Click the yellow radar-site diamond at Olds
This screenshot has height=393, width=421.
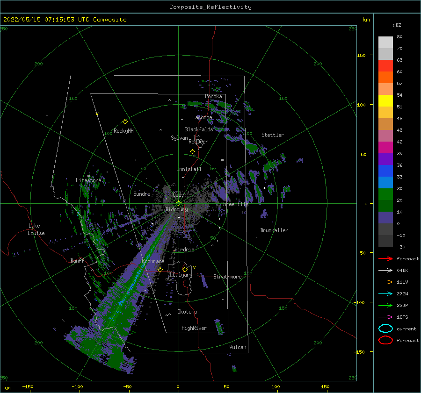179,203
